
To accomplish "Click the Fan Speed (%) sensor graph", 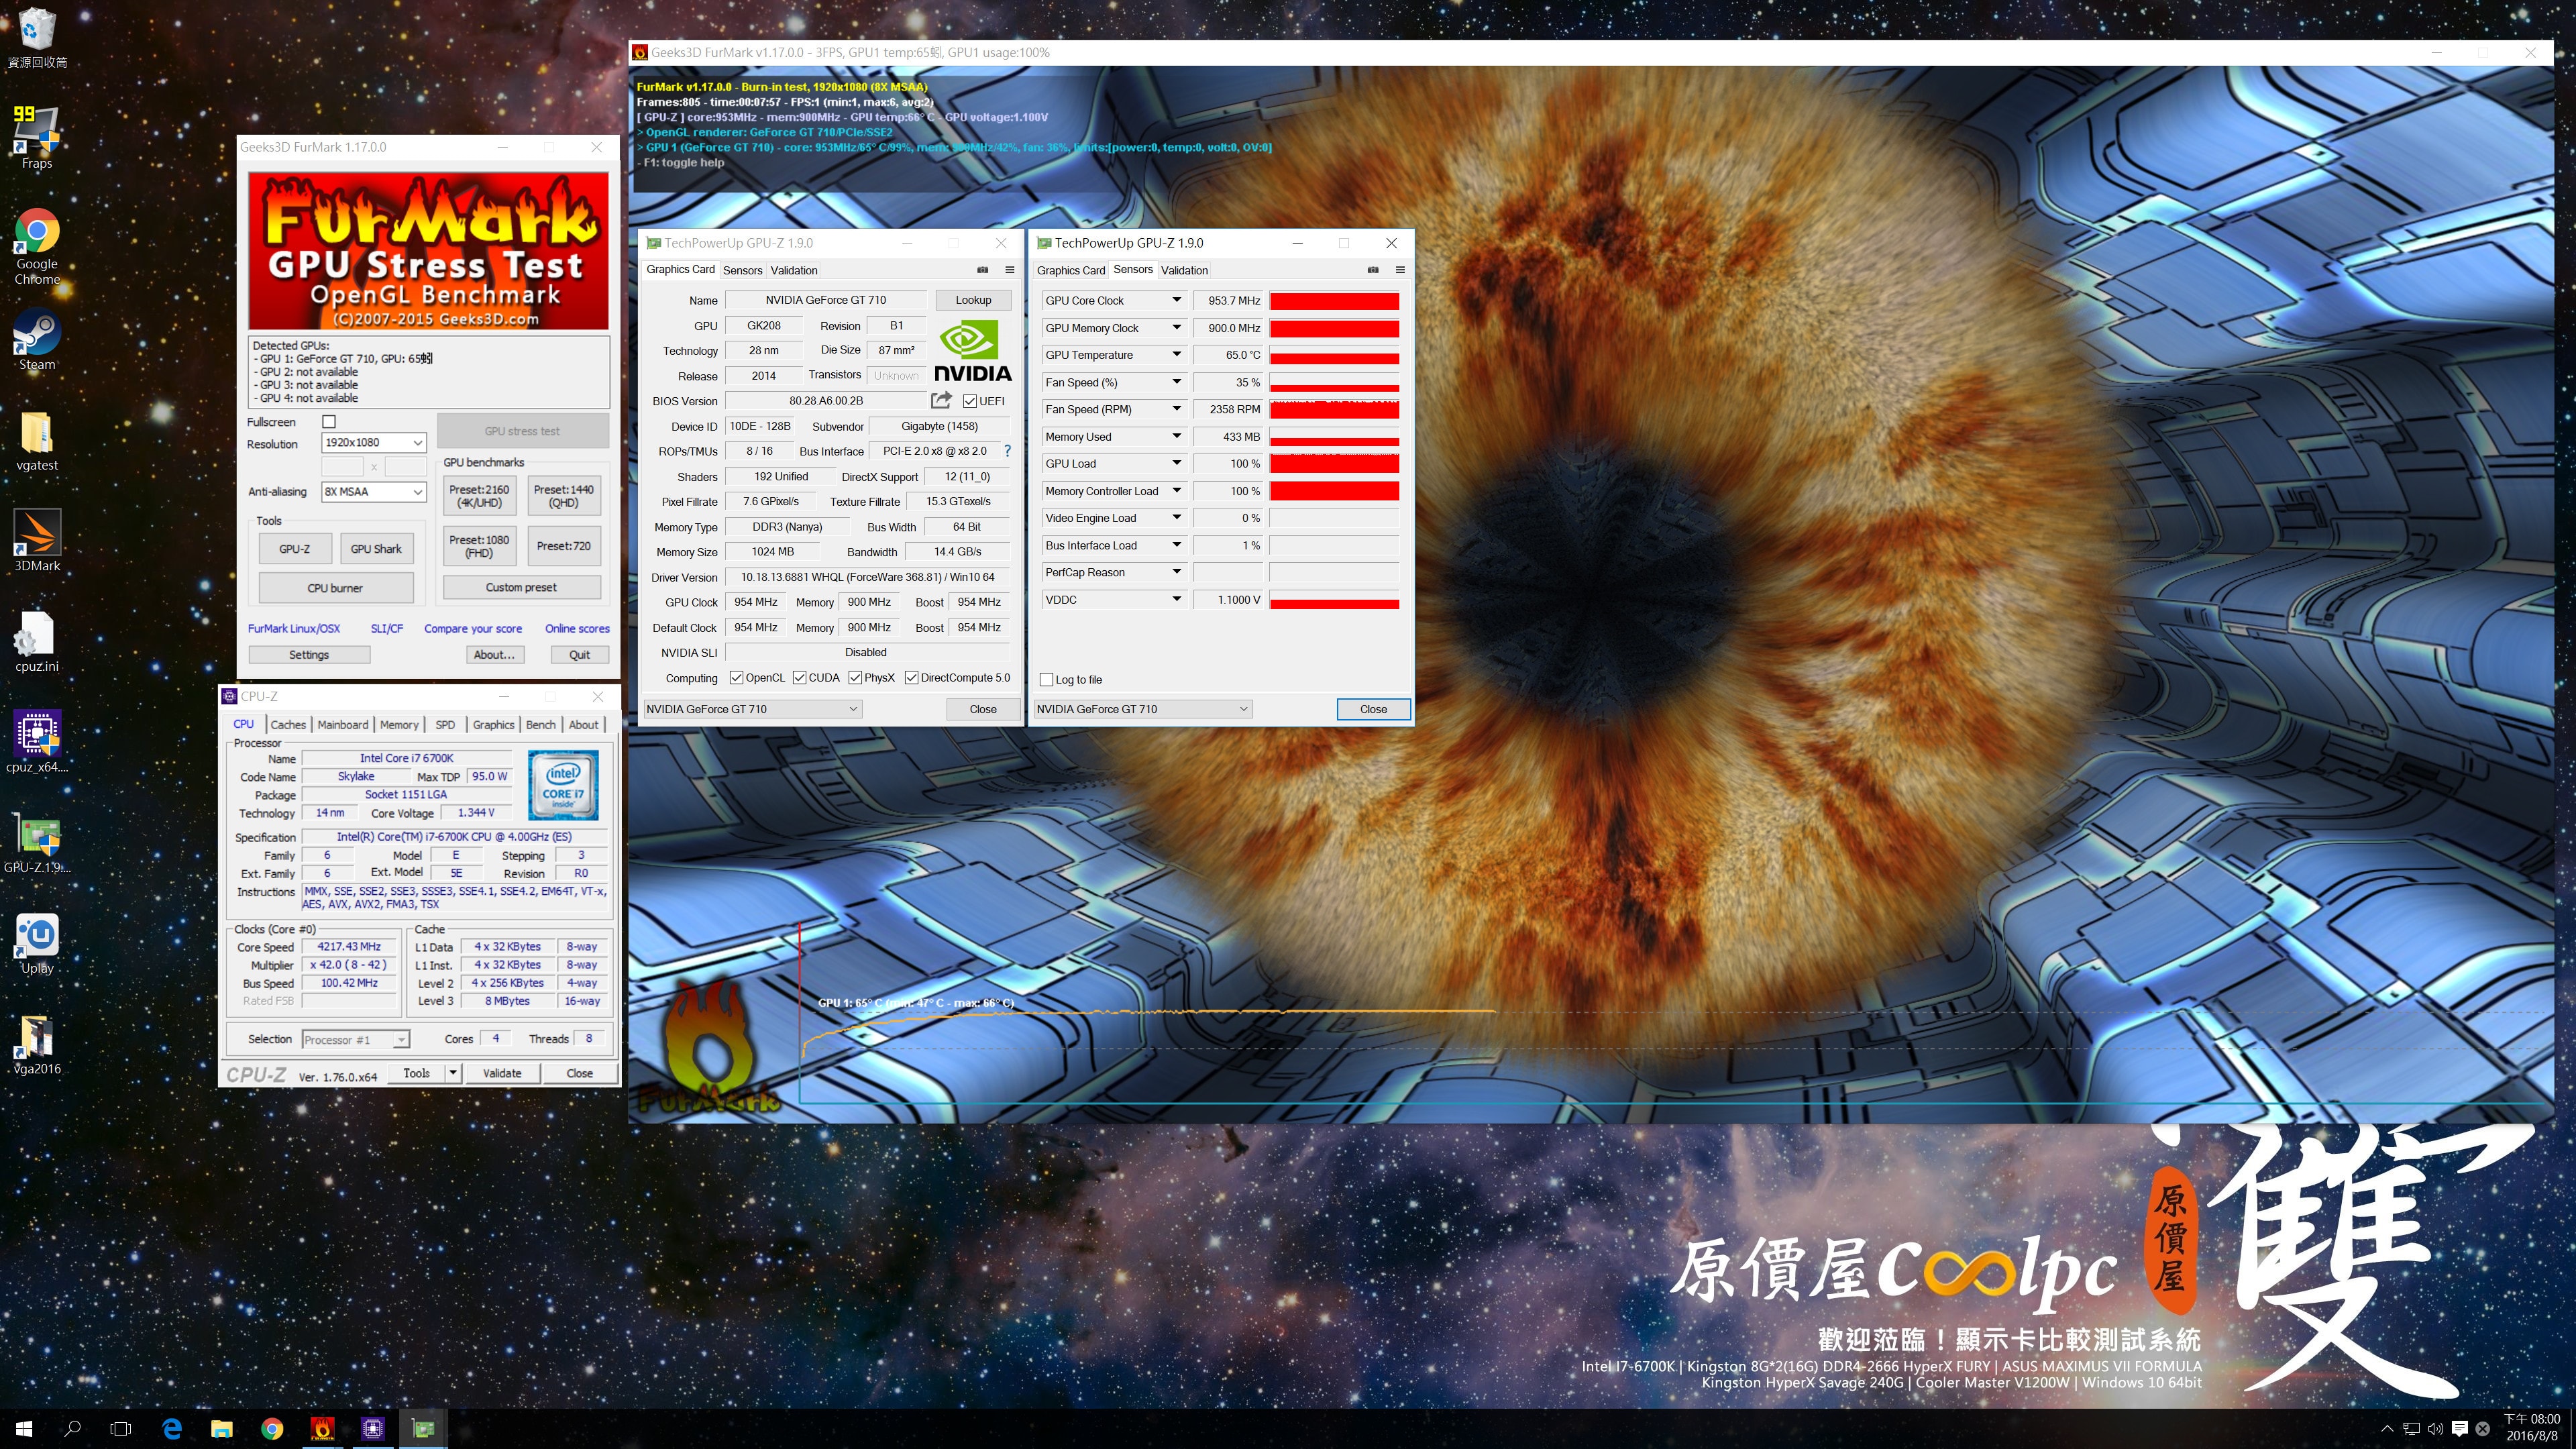I will 1334,382.
